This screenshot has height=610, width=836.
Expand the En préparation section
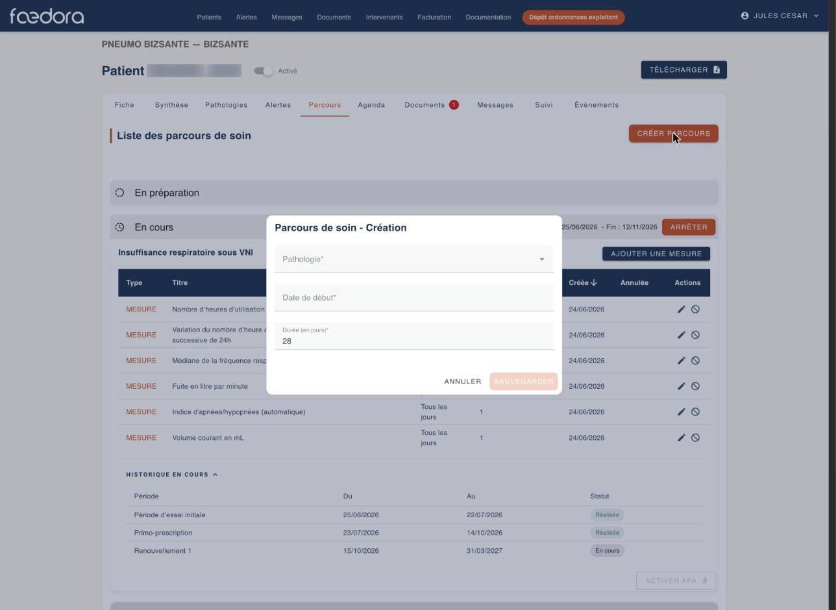[x=414, y=193]
